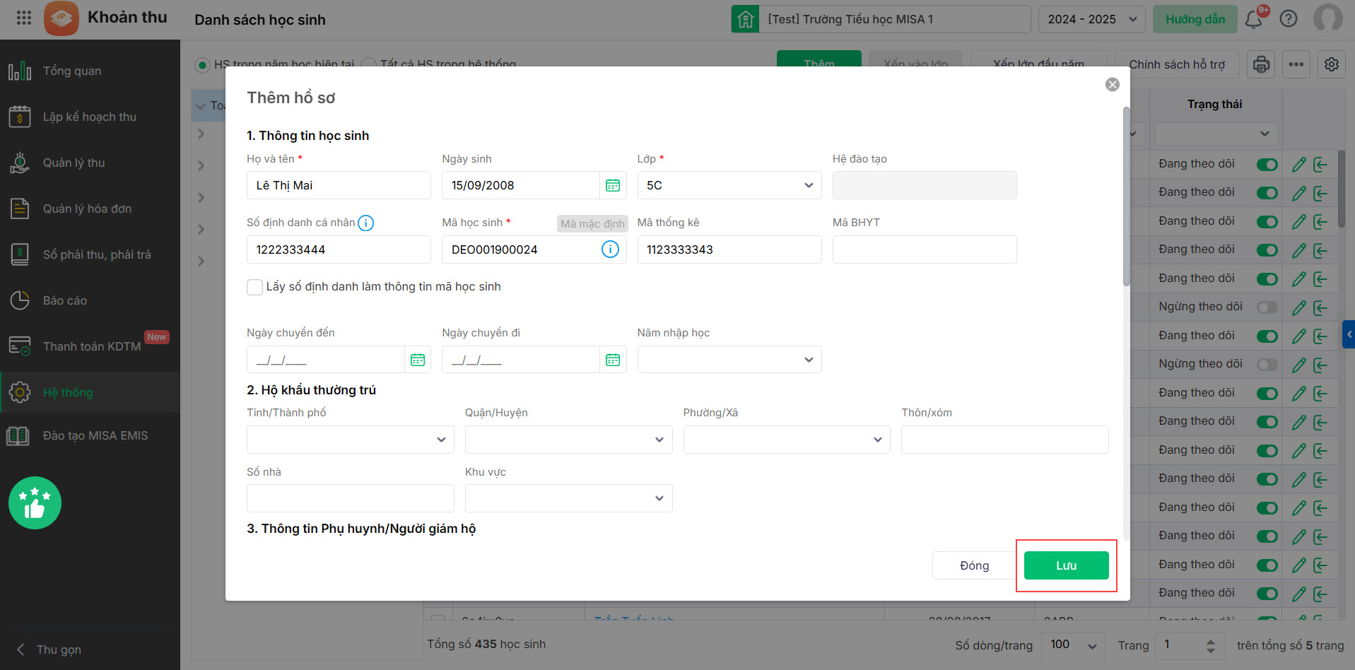Go to Báo cáo in the sidebar
The image size is (1355, 670).
click(65, 300)
